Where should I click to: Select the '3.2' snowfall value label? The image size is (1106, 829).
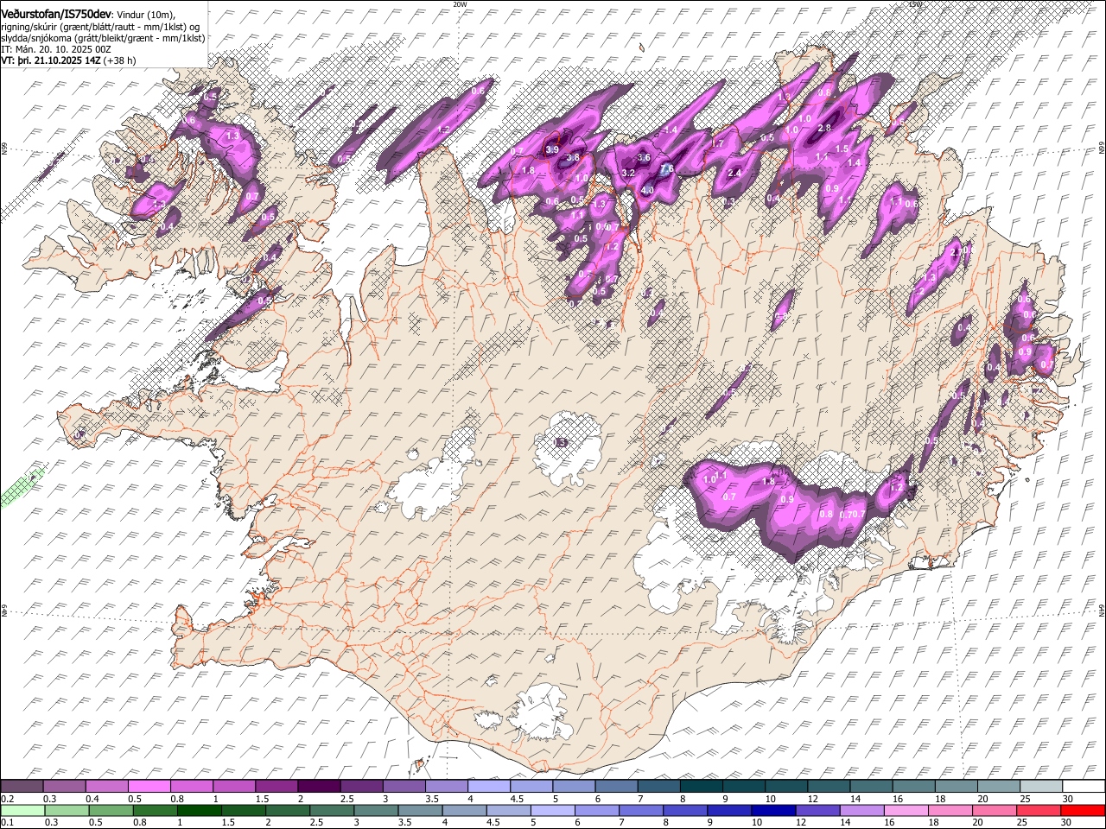click(x=629, y=174)
